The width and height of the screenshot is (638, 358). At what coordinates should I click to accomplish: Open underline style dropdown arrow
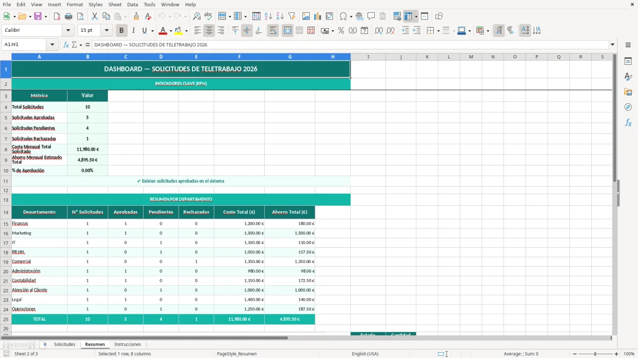[x=152, y=31]
